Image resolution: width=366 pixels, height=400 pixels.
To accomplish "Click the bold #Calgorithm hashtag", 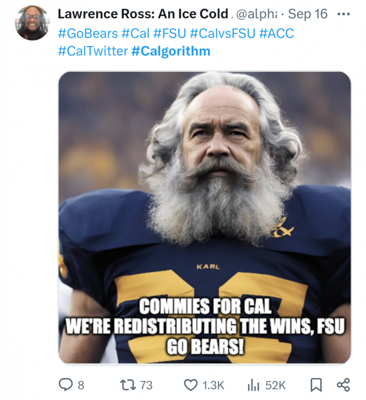I will pos(171,51).
